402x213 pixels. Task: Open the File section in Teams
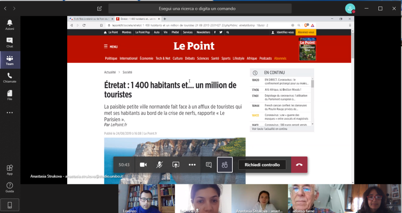(10, 95)
